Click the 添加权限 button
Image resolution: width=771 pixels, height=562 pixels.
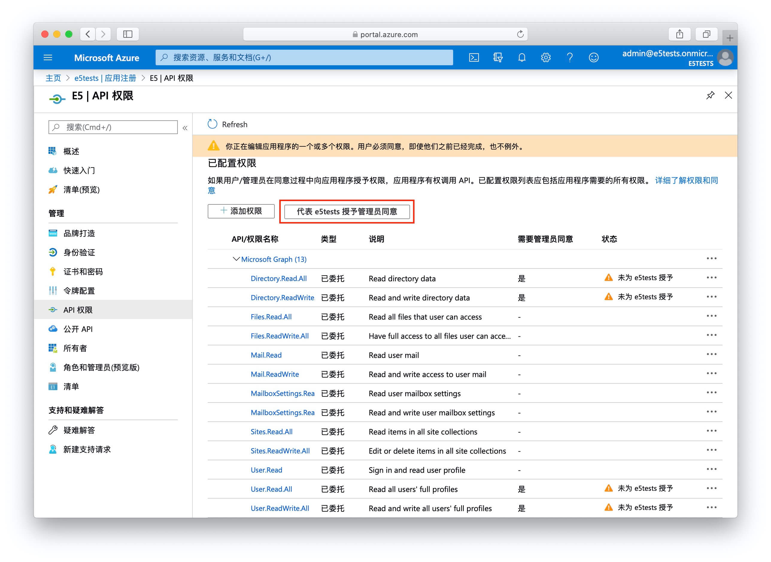[x=241, y=211]
